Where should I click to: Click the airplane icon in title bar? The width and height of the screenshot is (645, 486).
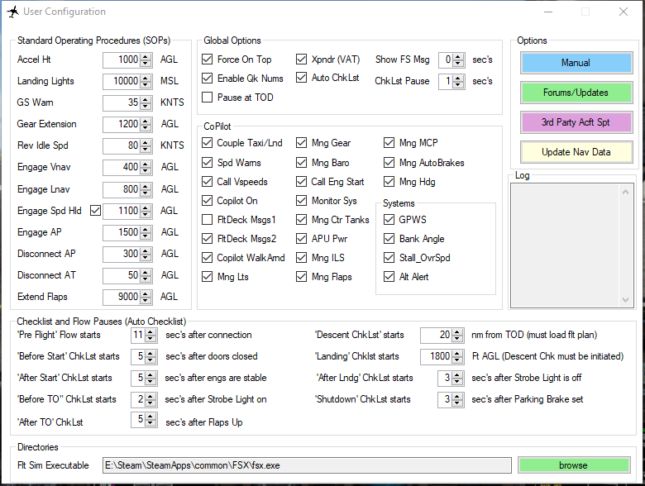tap(12, 12)
